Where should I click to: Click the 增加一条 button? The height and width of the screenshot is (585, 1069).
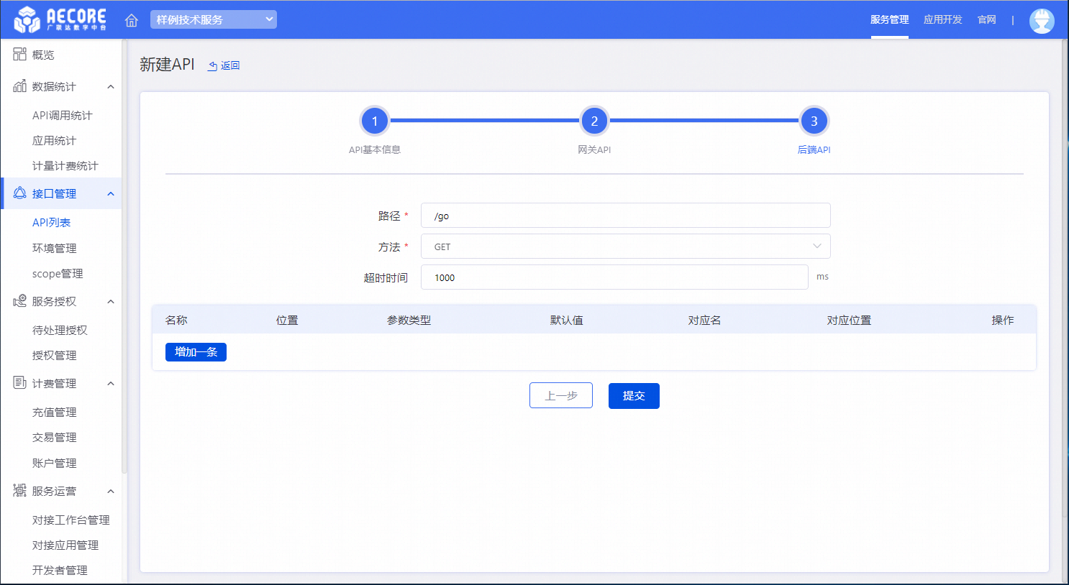tap(196, 352)
